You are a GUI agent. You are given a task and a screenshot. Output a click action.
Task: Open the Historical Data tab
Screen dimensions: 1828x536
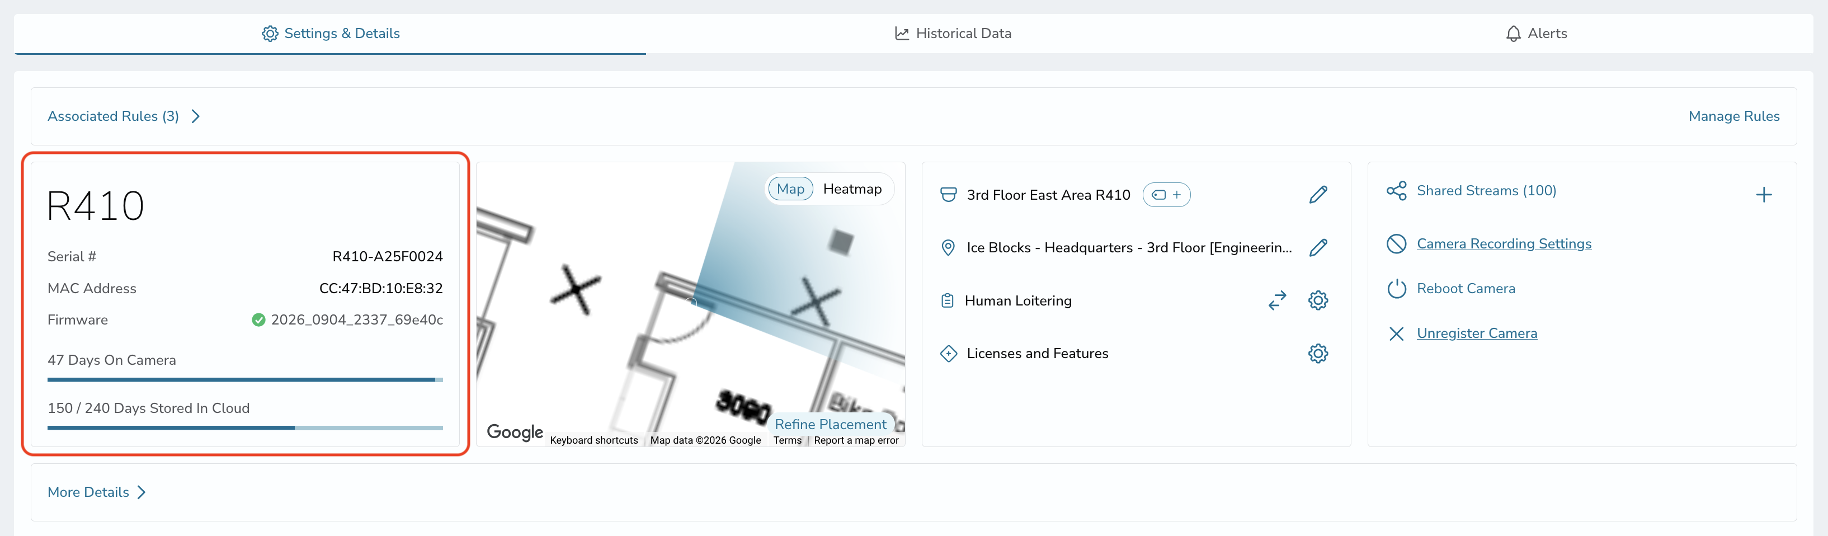953,34
